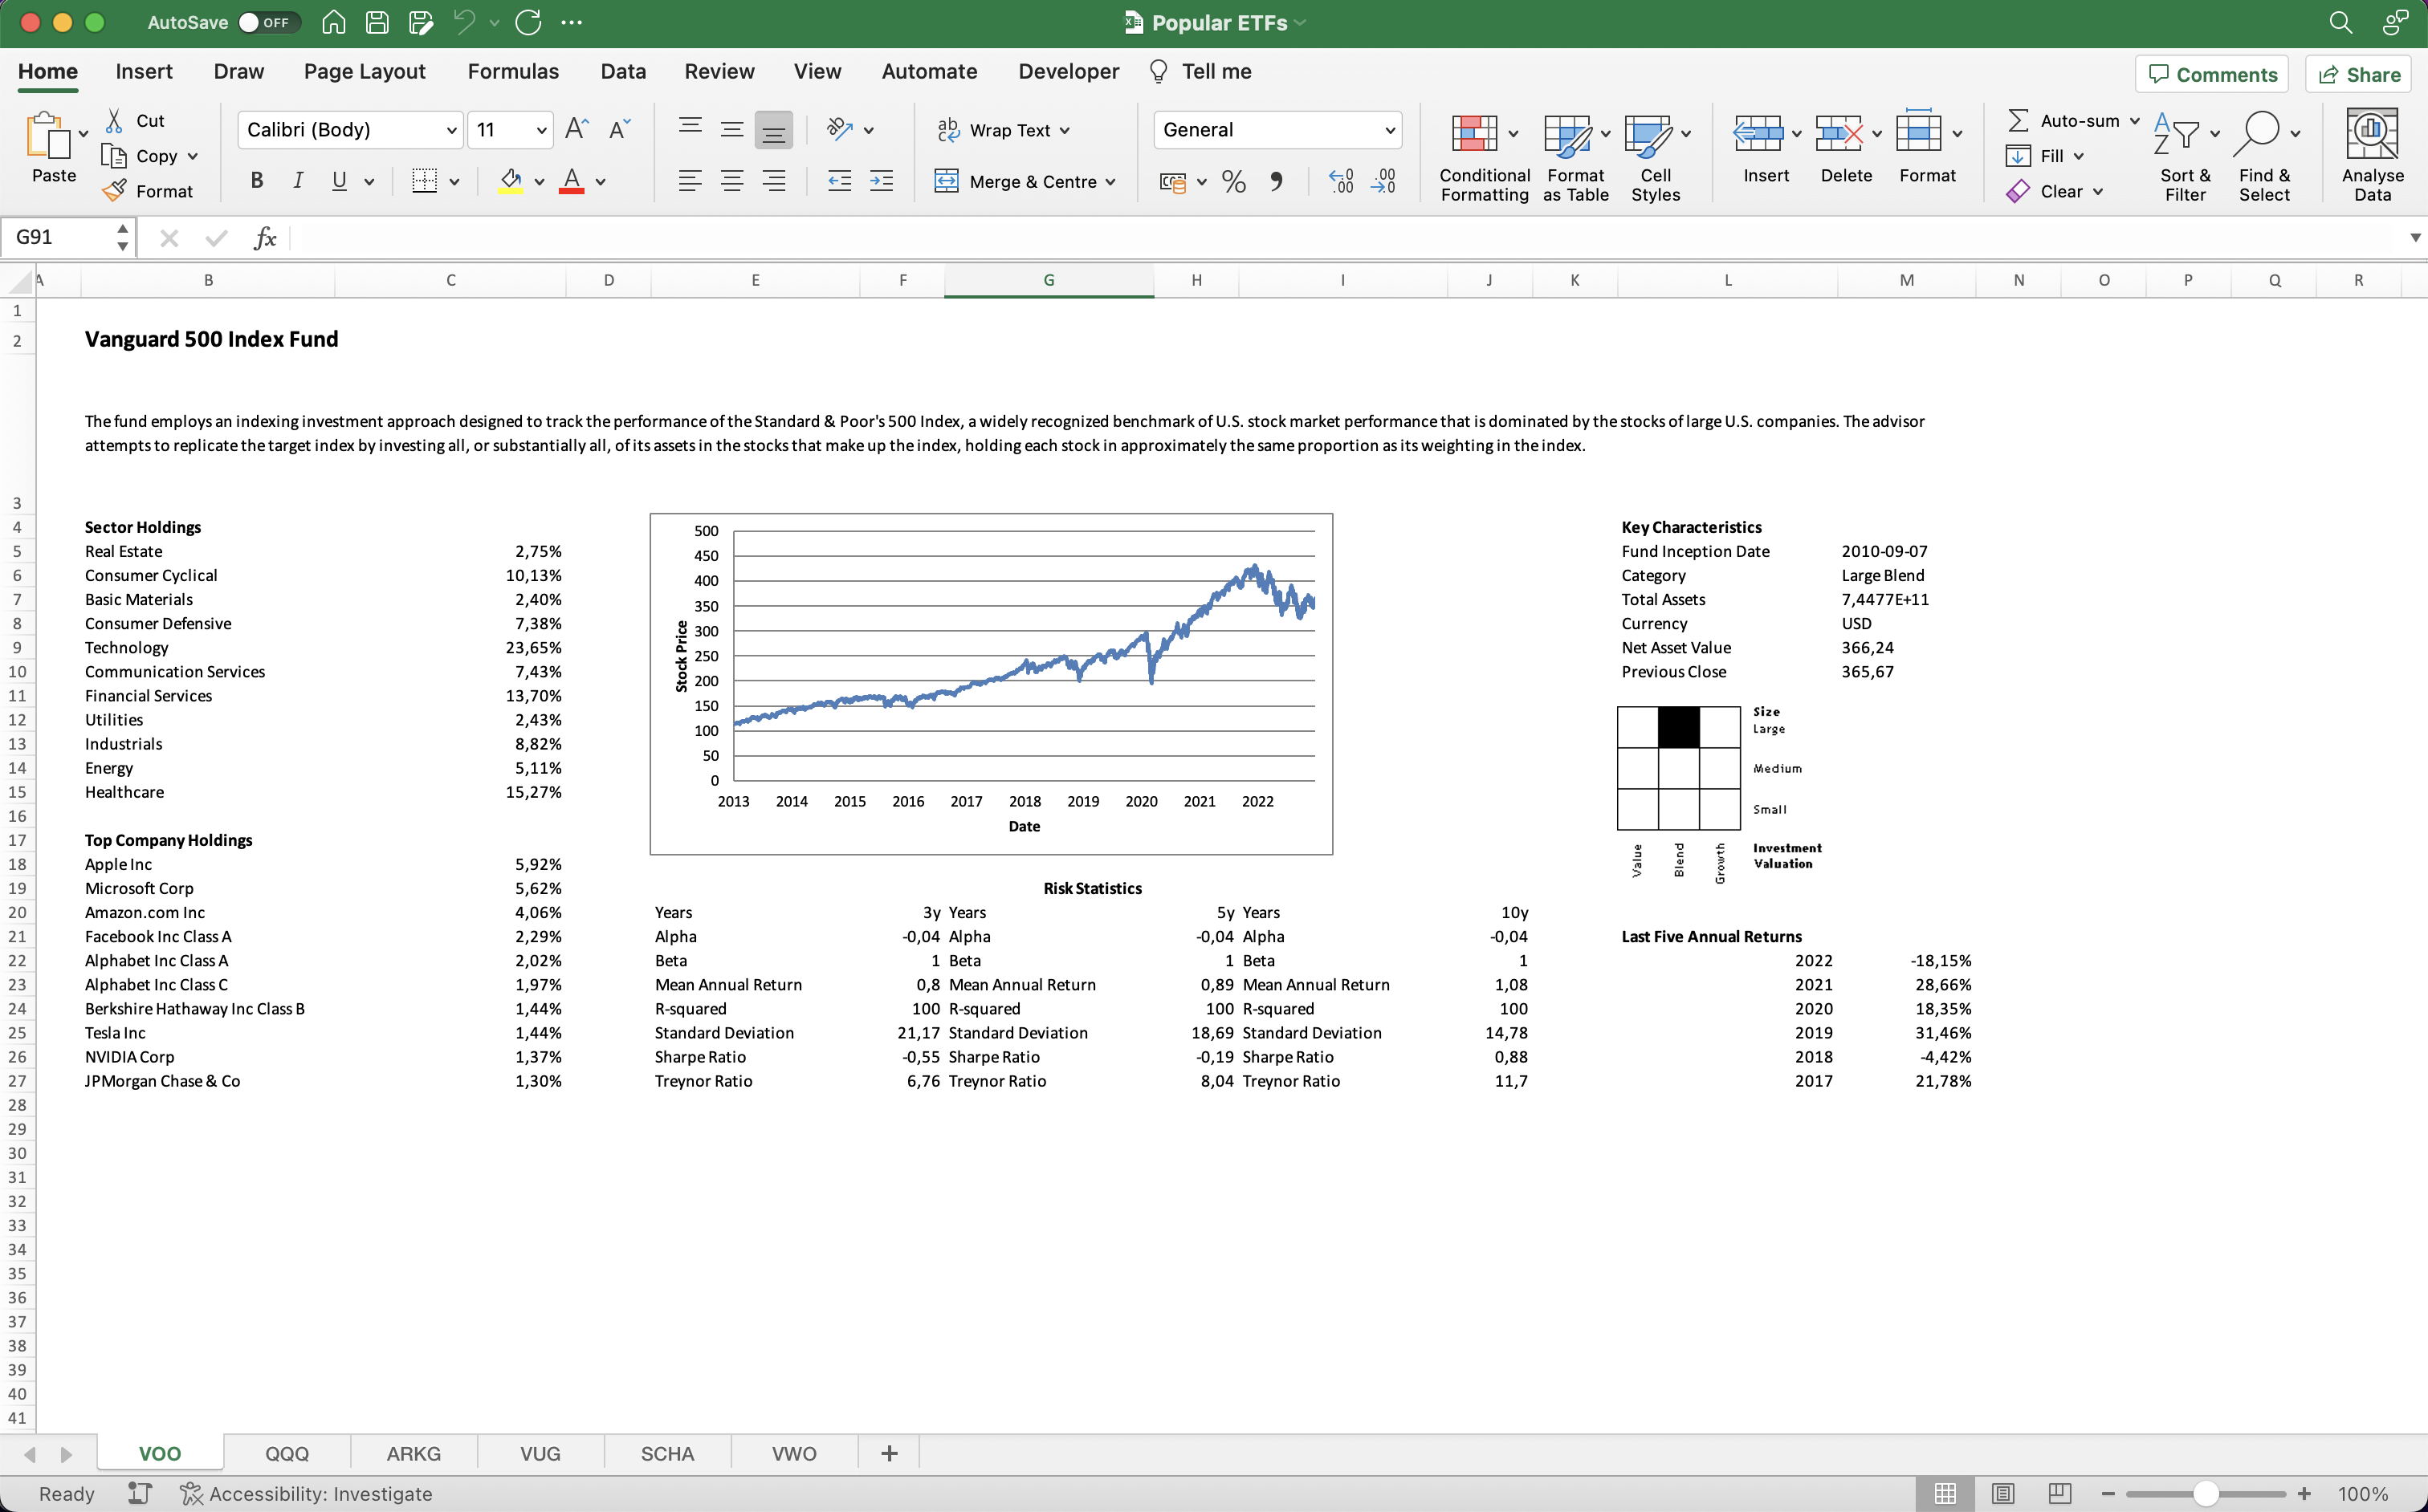2428x1512 pixels.
Task: Click the Share button
Action: (x=2358, y=74)
